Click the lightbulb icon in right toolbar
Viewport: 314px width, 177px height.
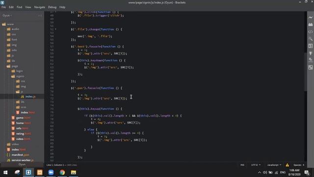click(x=311, y=53)
